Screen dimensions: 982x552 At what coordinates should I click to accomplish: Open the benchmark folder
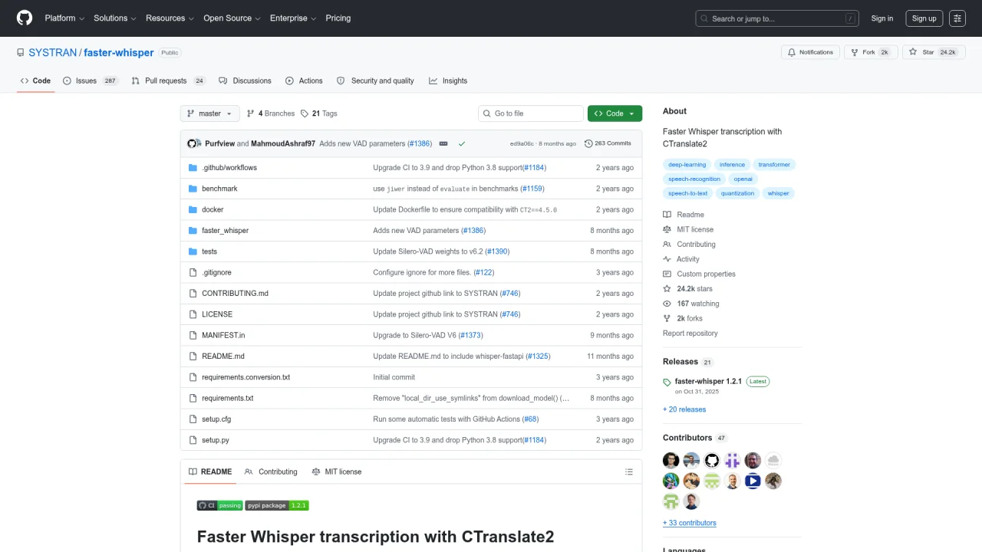(x=219, y=189)
